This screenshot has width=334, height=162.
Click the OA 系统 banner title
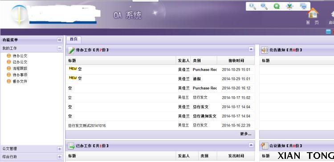point(127,15)
